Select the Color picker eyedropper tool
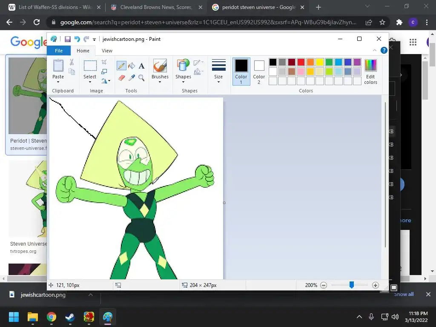 (132, 78)
